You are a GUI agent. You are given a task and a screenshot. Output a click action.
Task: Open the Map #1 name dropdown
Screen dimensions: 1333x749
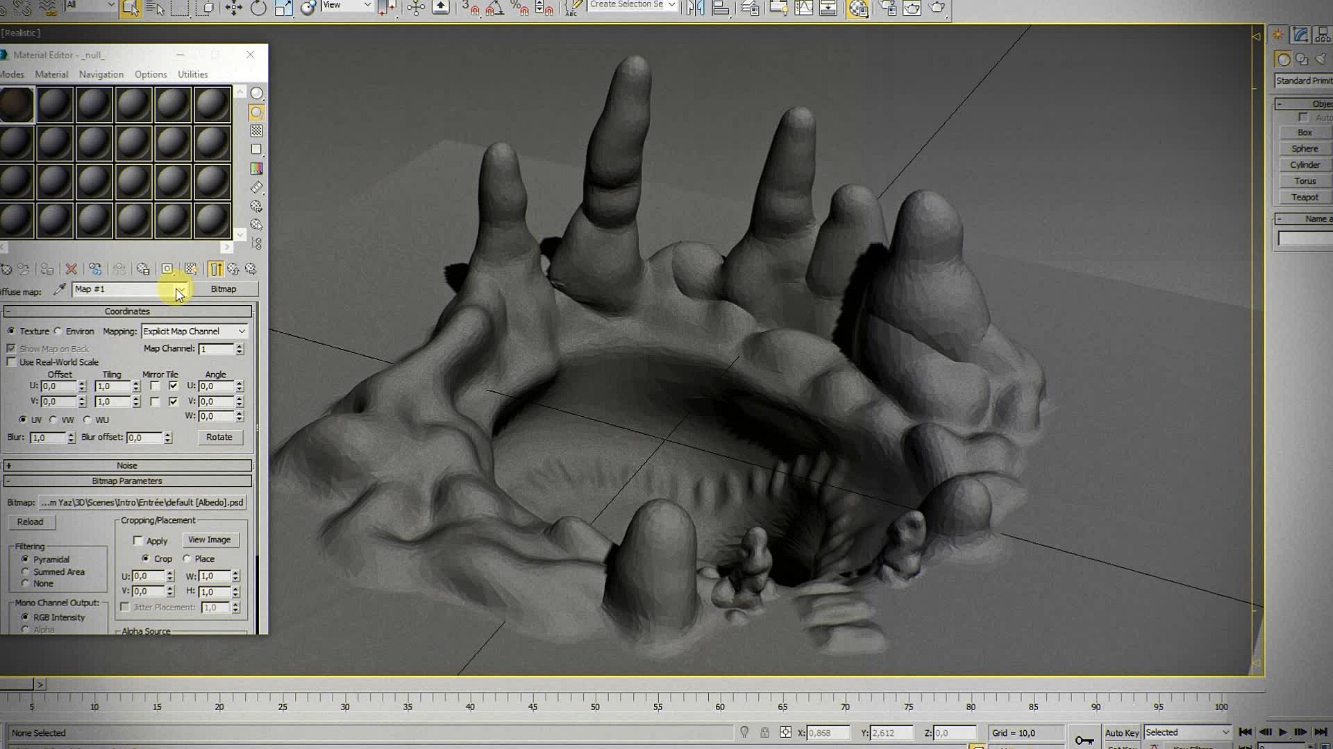tap(179, 289)
